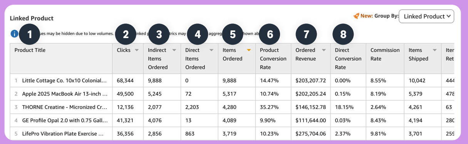Select the 4,089 items ordered cell
The image size is (468, 144).
coord(237,121)
